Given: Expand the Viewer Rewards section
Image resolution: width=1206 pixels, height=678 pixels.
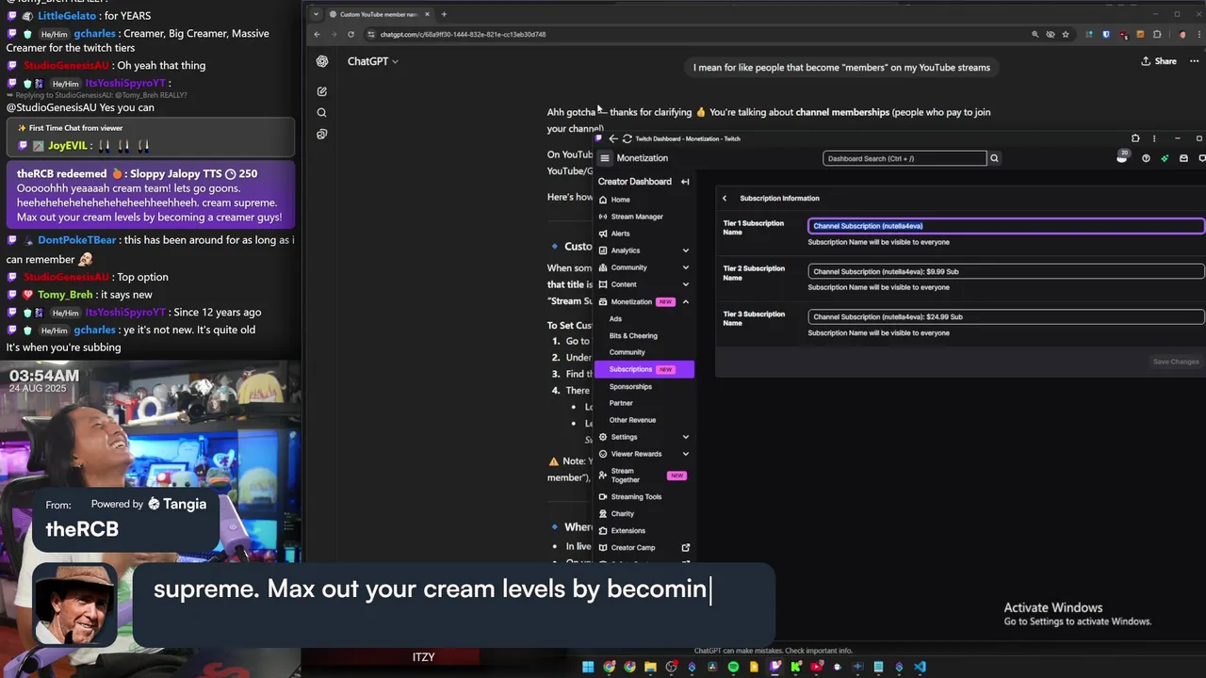Looking at the screenshot, I should [x=645, y=454].
